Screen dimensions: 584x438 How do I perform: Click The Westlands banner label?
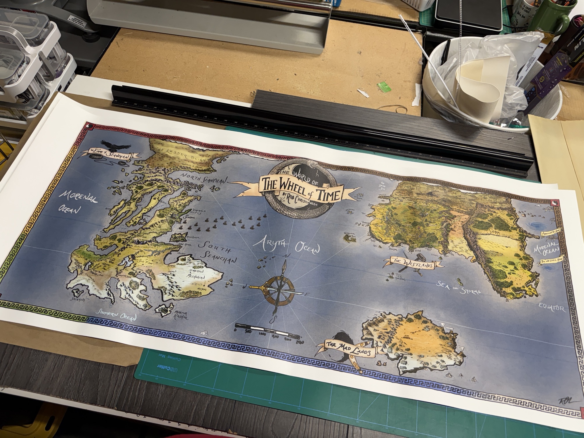coord(413,264)
